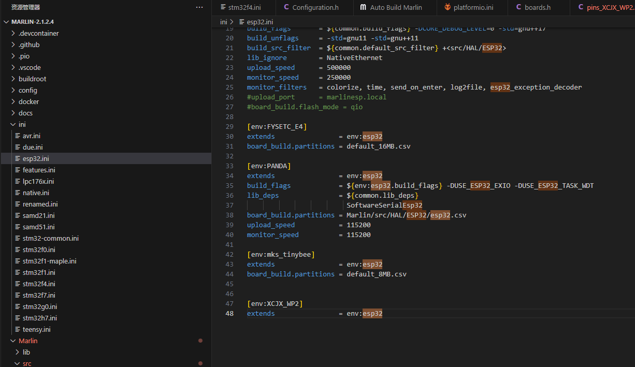Open renamed.ini file
This screenshot has width=635, height=367.
(x=106, y=204)
